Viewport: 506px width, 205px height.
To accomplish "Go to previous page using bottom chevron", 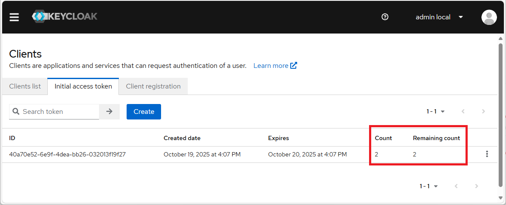I will click(x=456, y=186).
